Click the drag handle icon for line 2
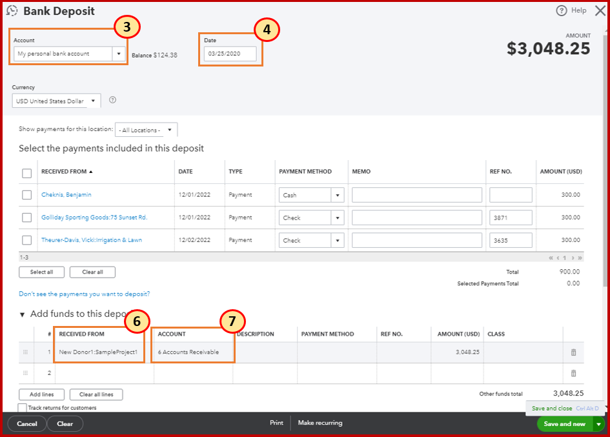610x437 pixels. tap(26, 373)
